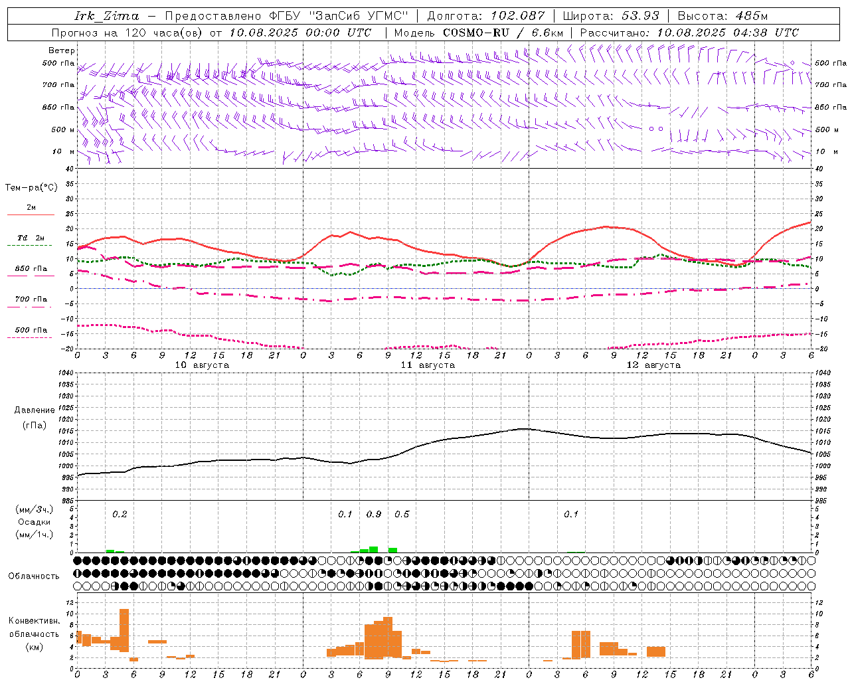Click the Конвективн. облачность panel label
The width and height of the screenshot is (850, 680).
tap(34, 628)
